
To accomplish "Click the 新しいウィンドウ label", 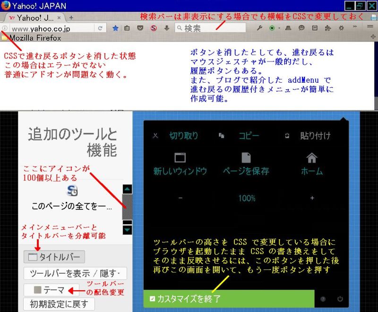I will point(180,171).
